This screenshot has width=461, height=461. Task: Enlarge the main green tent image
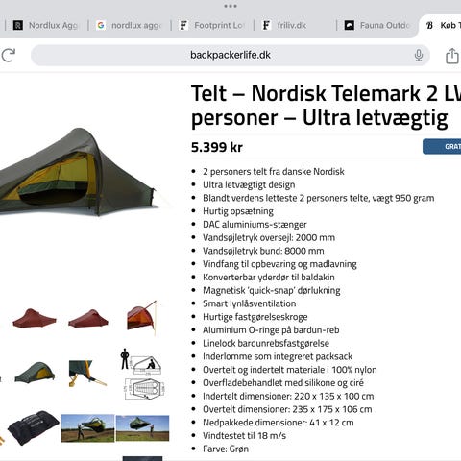point(79,173)
